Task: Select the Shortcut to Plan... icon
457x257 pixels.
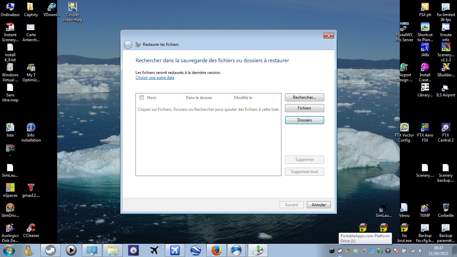Action: pos(425,32)
